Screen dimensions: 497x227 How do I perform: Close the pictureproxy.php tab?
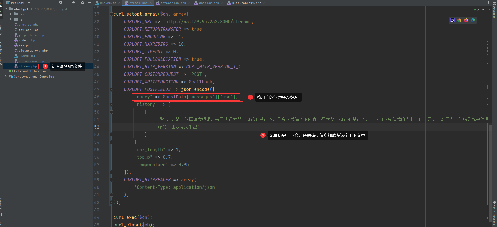[x=264, y=3]
